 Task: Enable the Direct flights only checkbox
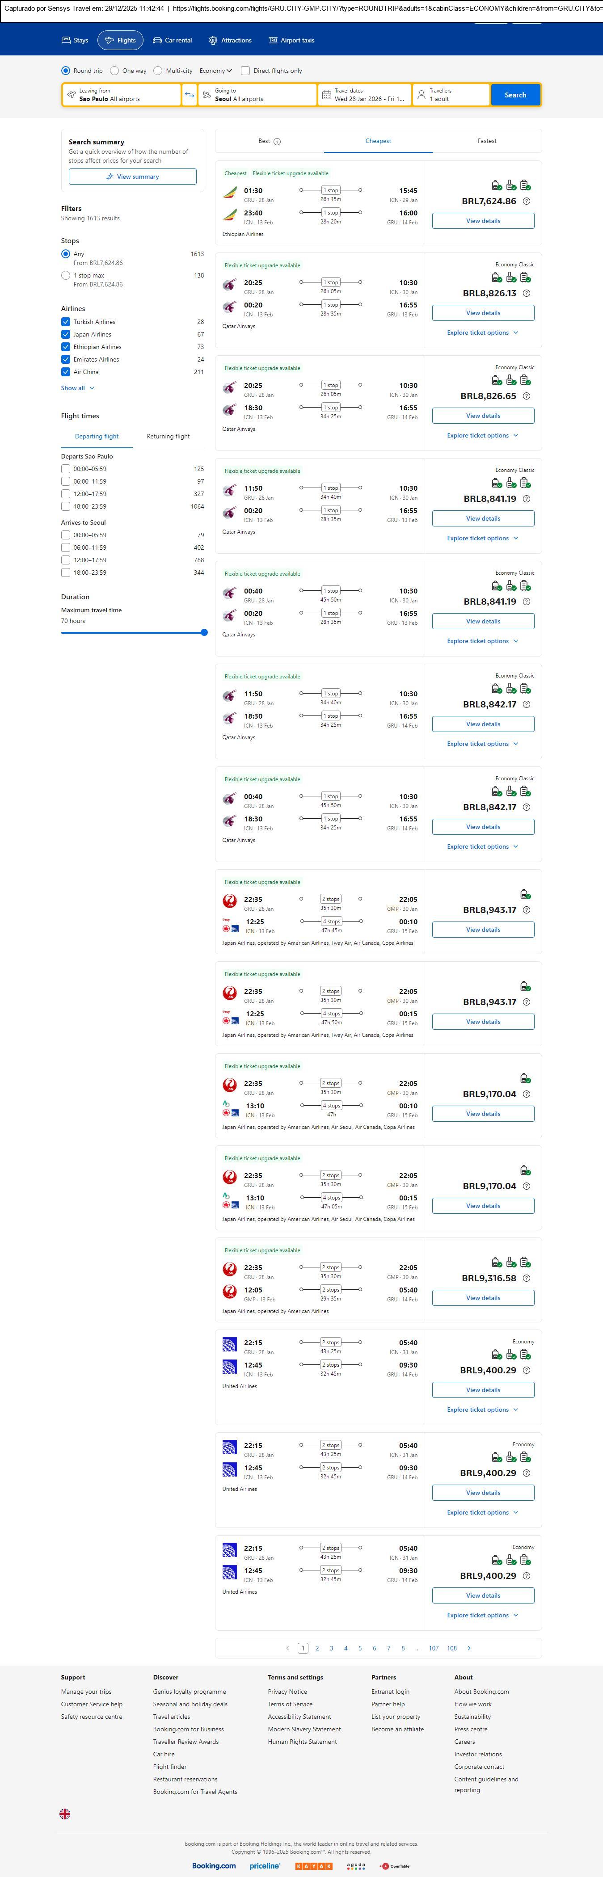[x=246, y=71]
